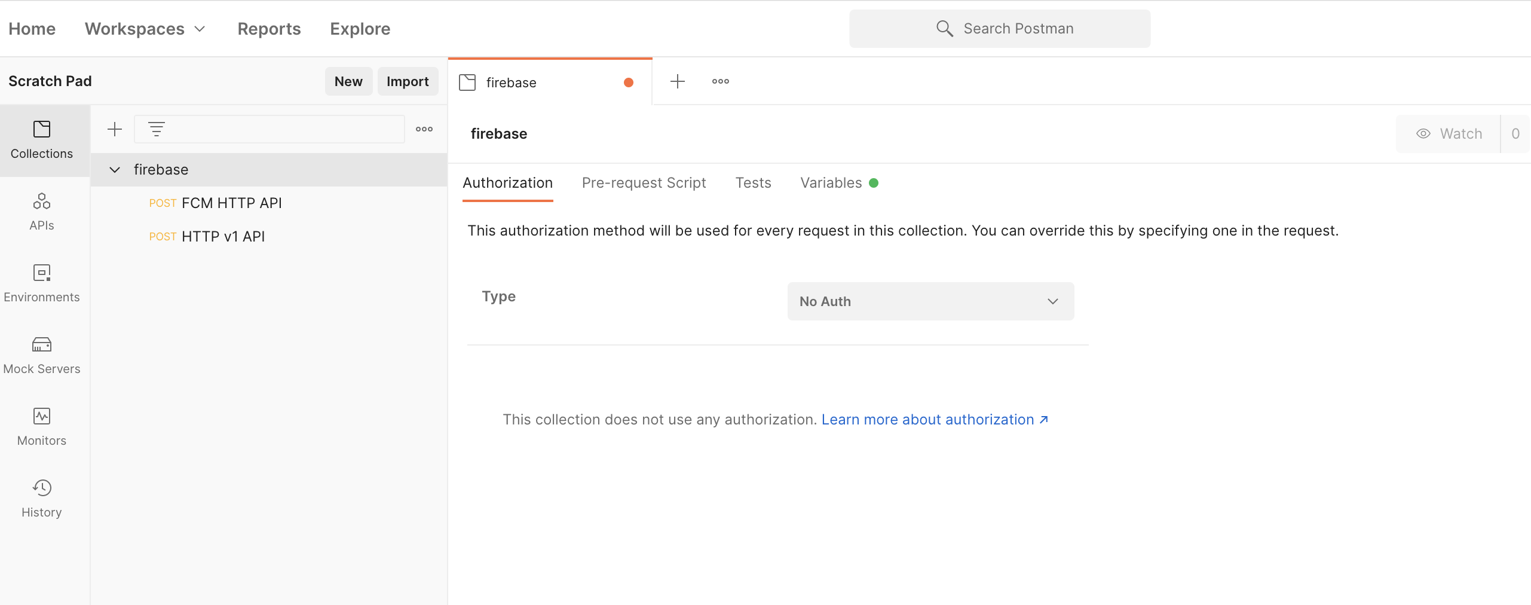The height and width of the screenshot is (605, 1531).
Task: Click the plus icon to create a collection
Action: click(x=115, y=129)
